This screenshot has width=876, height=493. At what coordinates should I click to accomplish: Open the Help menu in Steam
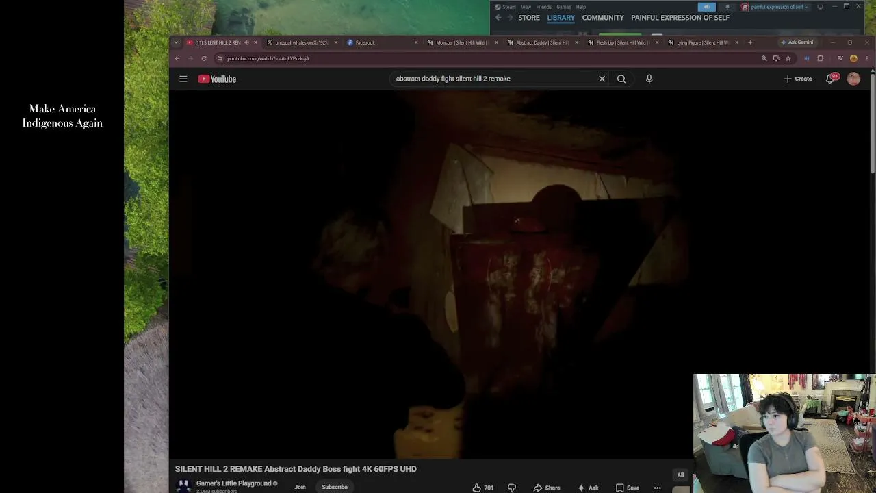581,7
